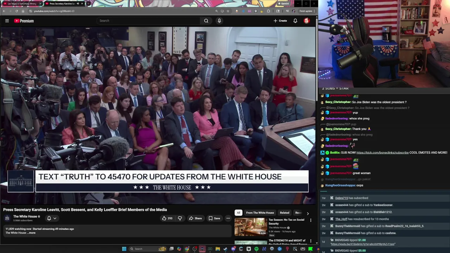Switch to Las Vegas is Everything Wrong tab
The width and height of the screenshot is (450, 253).
(x=22, y=4)
